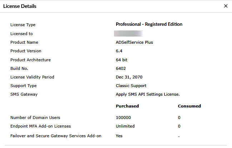232x148 pixels.
Task: Select 'Professional - Registered Edition' text
Action: tap(149, 24)
